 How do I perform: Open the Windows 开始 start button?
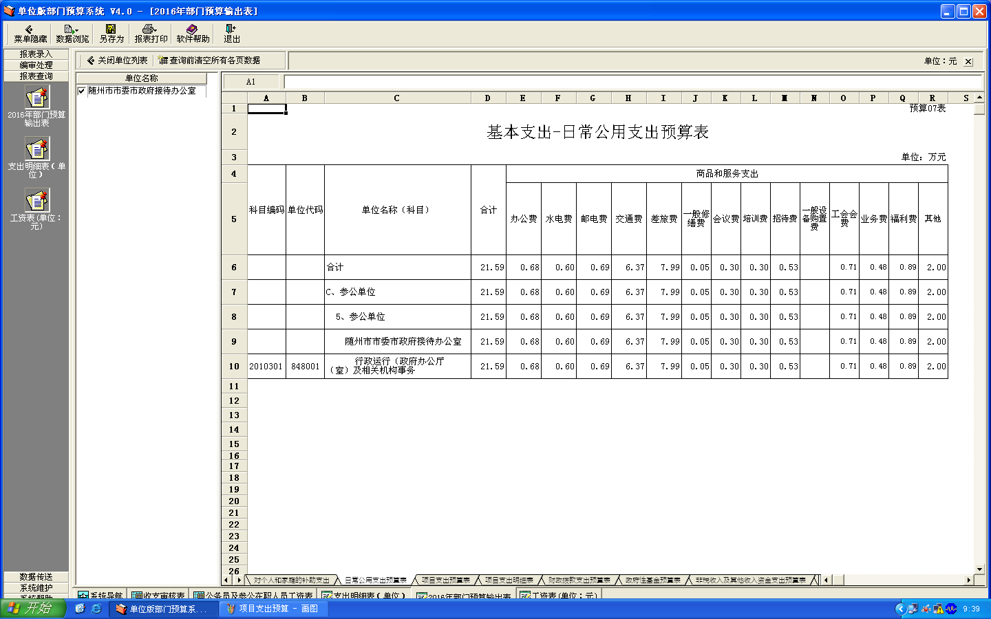(x=33, y=609)
